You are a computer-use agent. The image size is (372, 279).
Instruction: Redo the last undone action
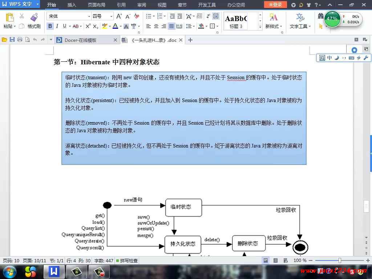pos(43,40)
